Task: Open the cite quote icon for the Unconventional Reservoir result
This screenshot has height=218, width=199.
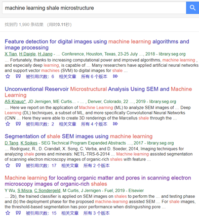Action: coord(18,124)
